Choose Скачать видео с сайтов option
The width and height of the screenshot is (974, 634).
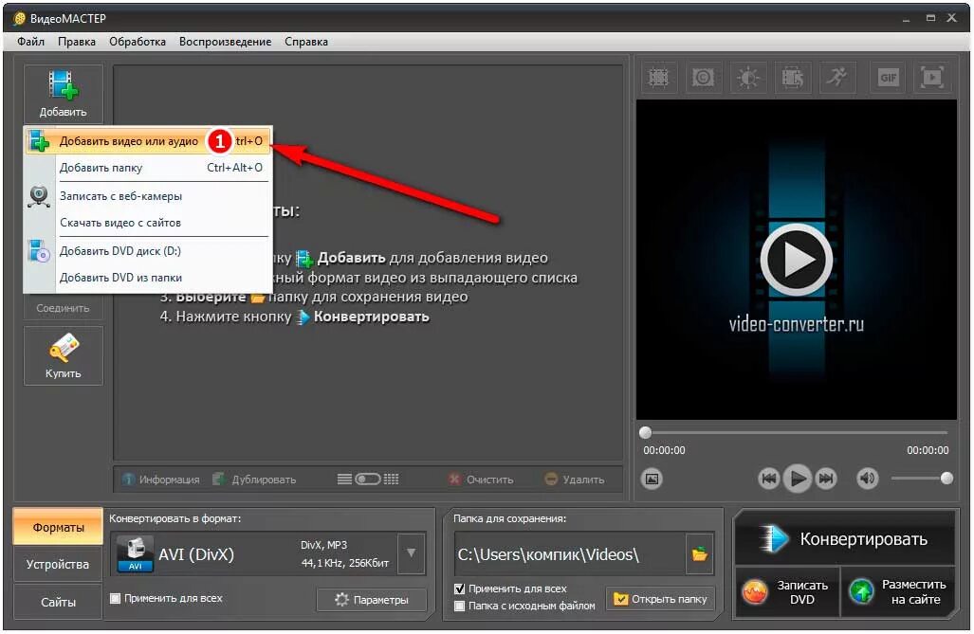pos(148,223)
